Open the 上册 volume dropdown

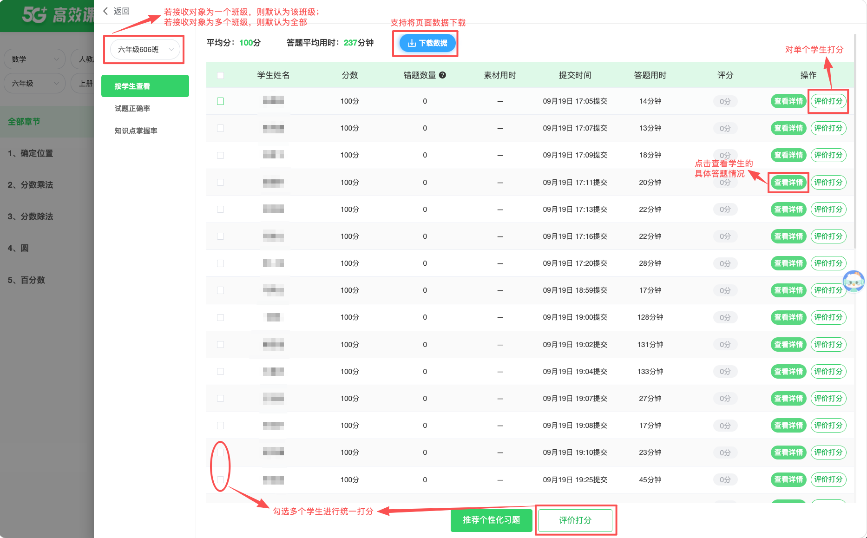(83, 83)
